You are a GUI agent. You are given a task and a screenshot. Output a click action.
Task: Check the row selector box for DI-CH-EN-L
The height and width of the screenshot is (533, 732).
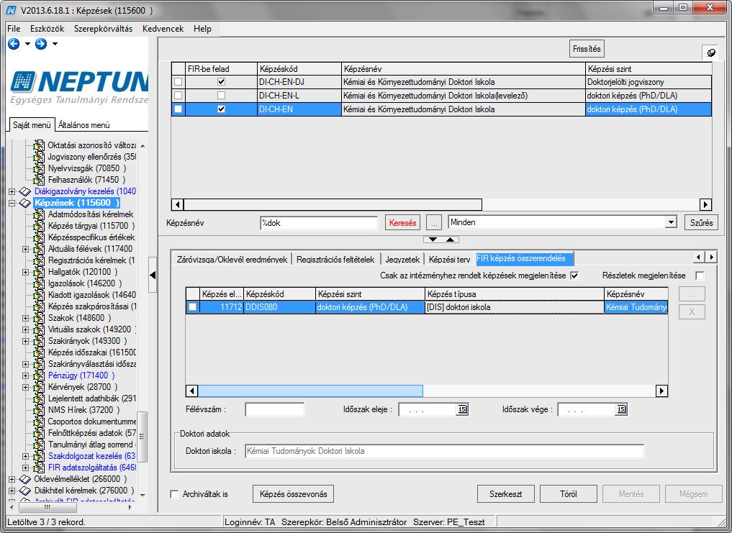[x=179, y=95]
